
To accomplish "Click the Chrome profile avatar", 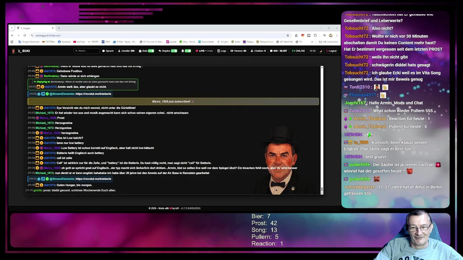I will tap(331, 35).
